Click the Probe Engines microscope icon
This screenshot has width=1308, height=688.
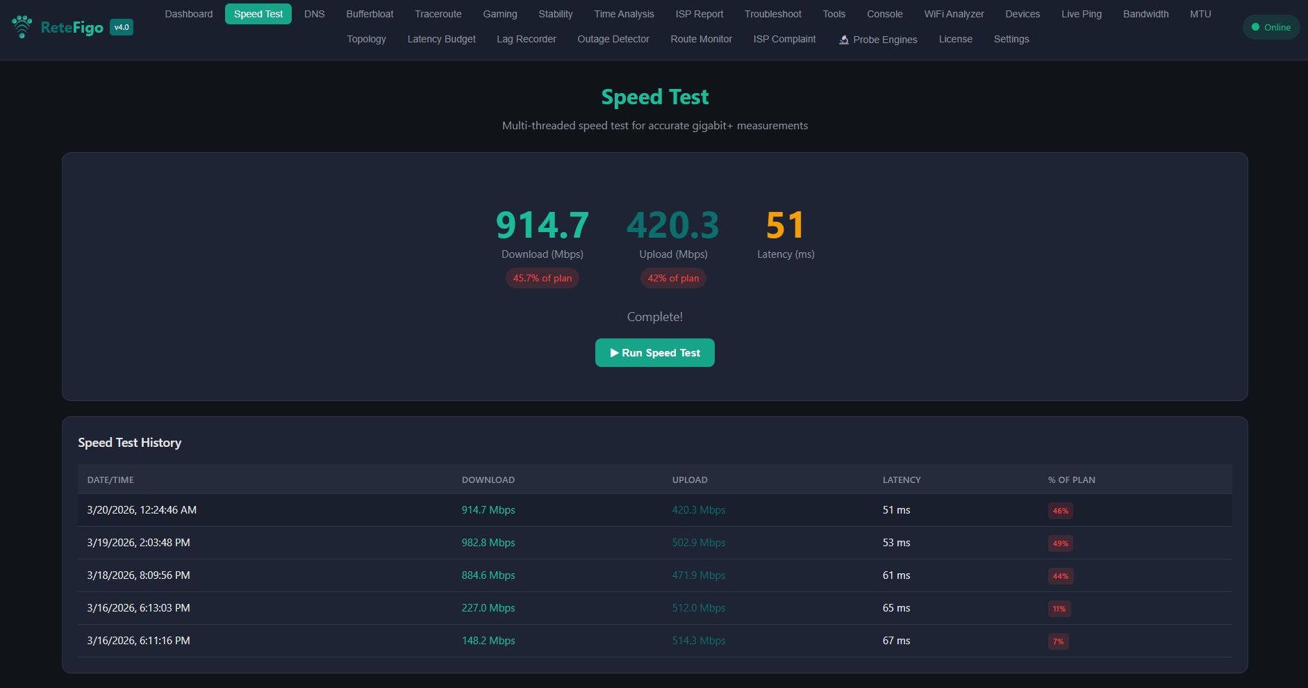point(843,40)
